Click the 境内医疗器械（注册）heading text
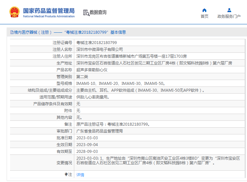This screenshot has height=182, width=247. coord(33,32)
